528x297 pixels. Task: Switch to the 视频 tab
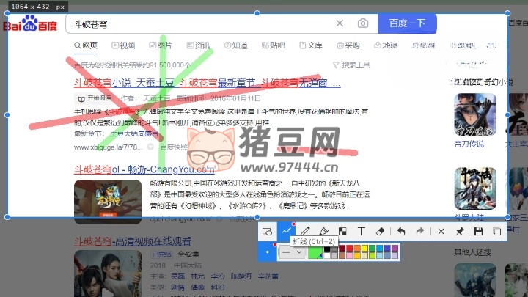(124, 45)
